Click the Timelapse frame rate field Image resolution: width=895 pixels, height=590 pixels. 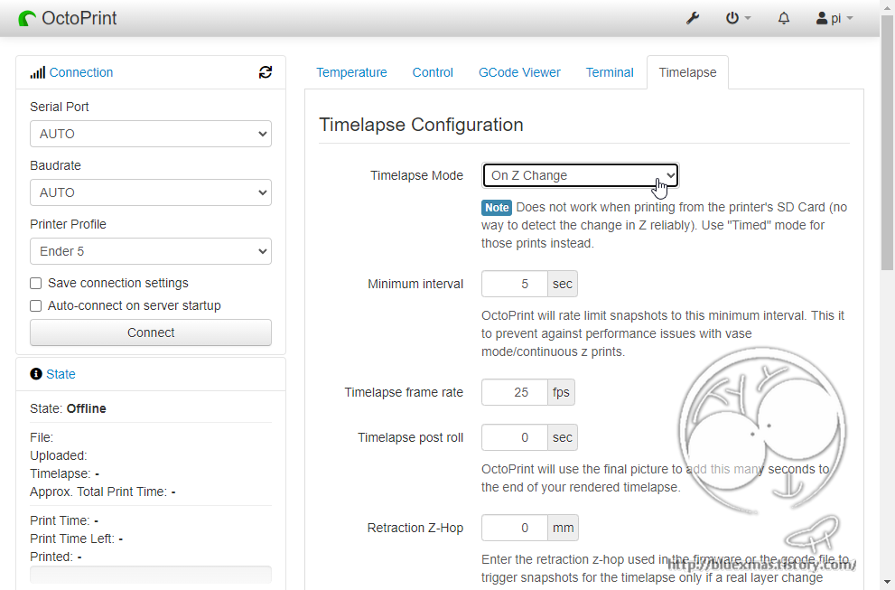[x=514, y=392]
